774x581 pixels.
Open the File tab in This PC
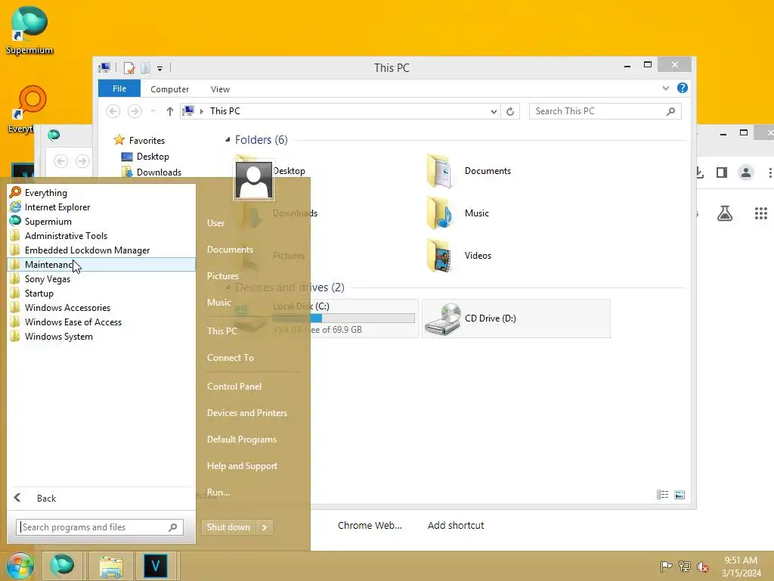pos(119,89)
